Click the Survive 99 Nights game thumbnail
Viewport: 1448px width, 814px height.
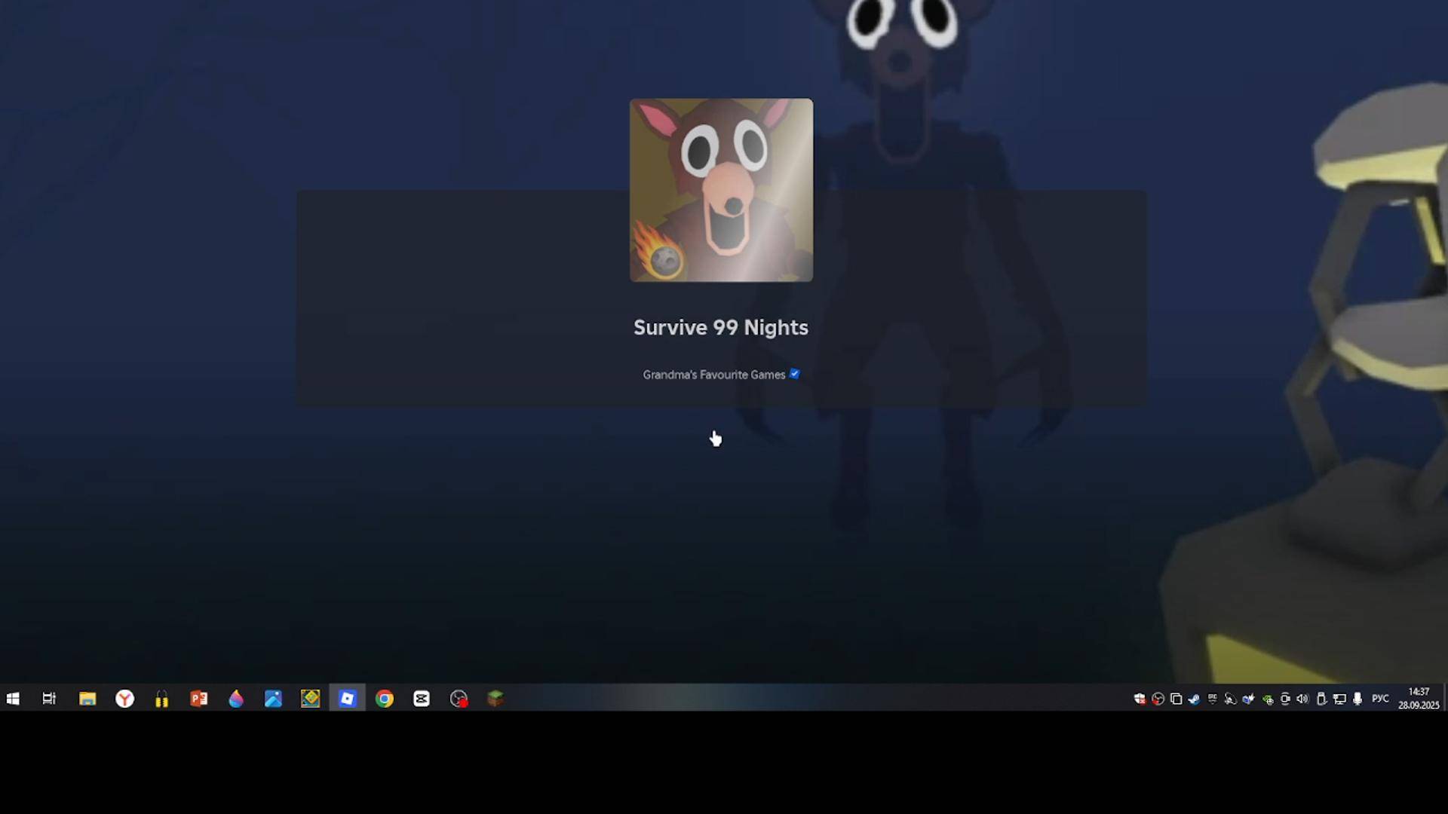coord(721,190)
